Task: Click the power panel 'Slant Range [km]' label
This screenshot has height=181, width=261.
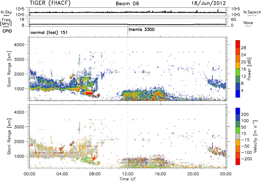Action: click(x=9, y=69)
